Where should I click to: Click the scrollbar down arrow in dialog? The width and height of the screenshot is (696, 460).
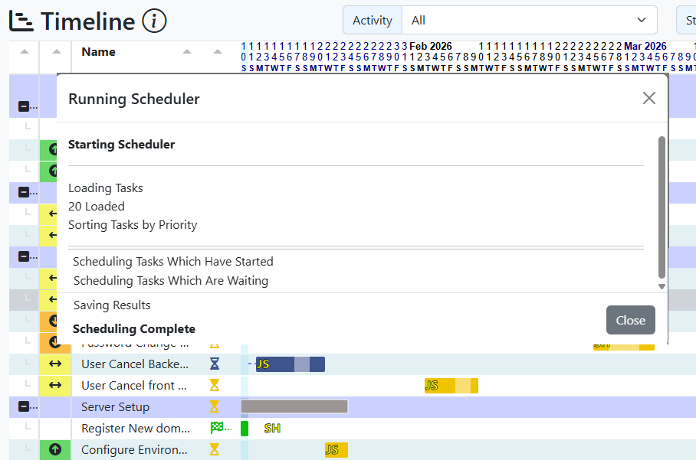662,286
